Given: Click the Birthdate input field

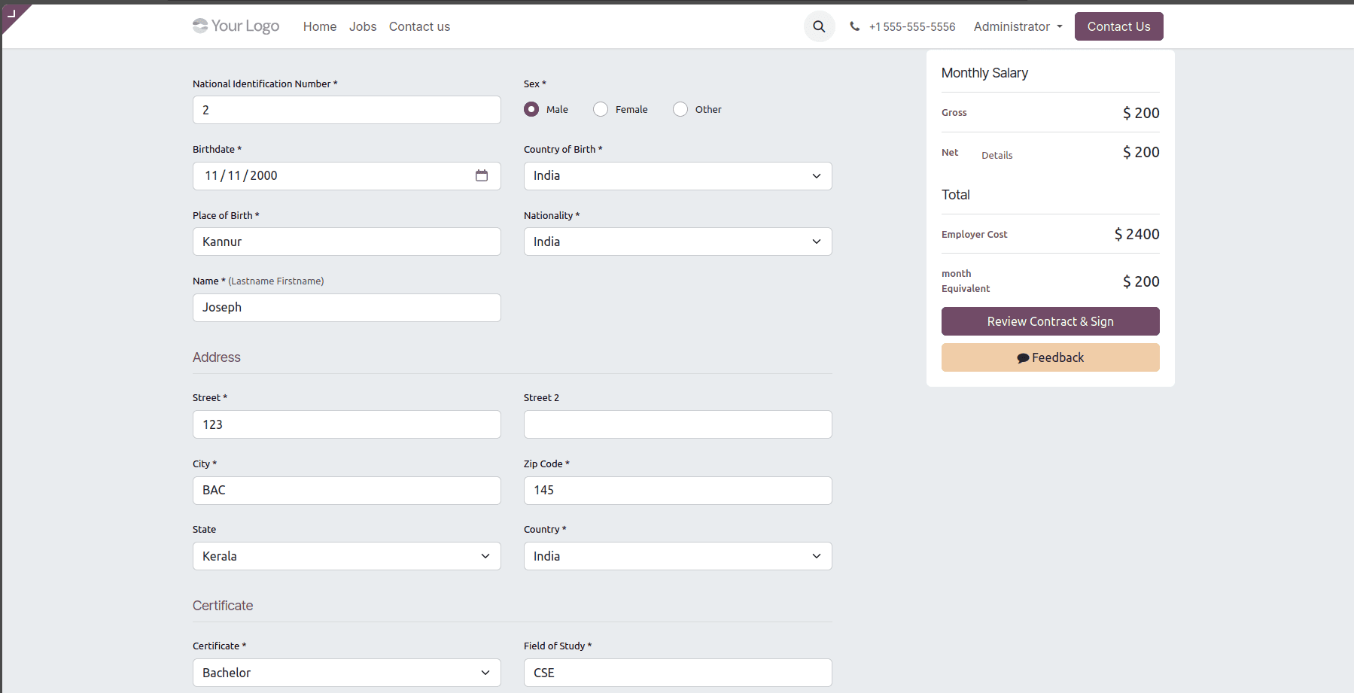Looking at the screenshot, I should click(x=346, y=176).
